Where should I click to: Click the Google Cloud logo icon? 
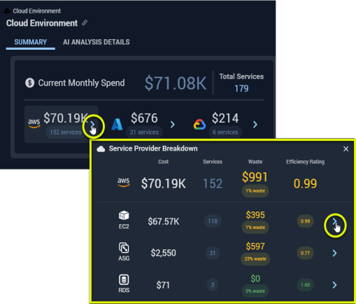pos(199,125)
